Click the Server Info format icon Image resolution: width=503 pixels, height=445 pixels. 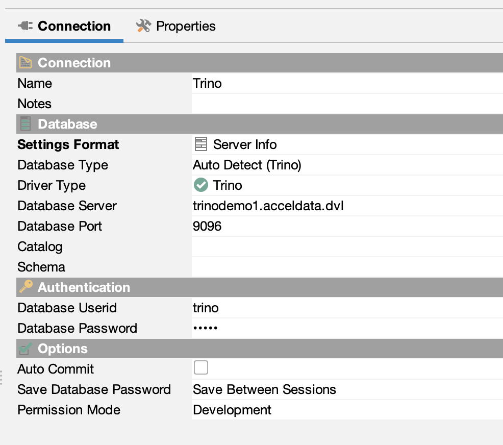click(x=201, y=144)
